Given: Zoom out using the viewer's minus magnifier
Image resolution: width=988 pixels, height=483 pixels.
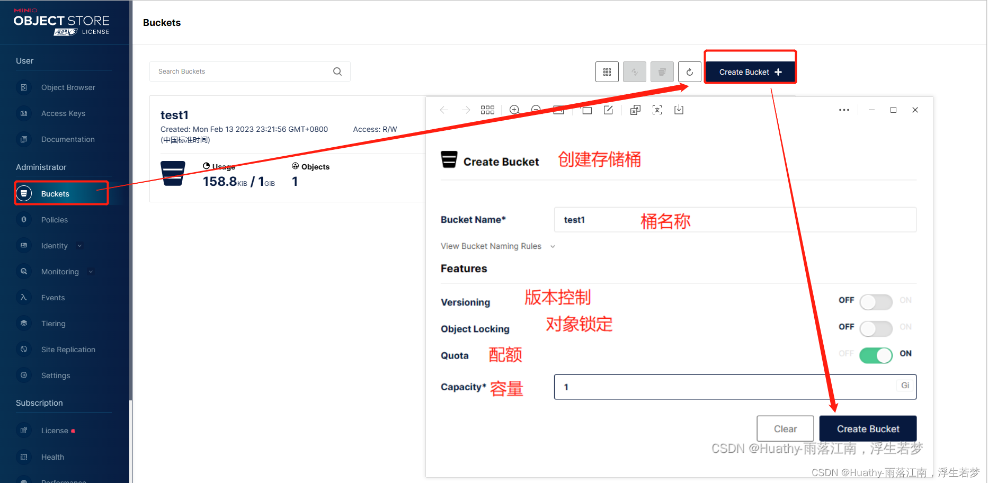Looking at the screenshot, I should [536, 110].
